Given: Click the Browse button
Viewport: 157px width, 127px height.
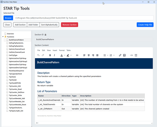Looking at the screenshot, I should [8, 18].
